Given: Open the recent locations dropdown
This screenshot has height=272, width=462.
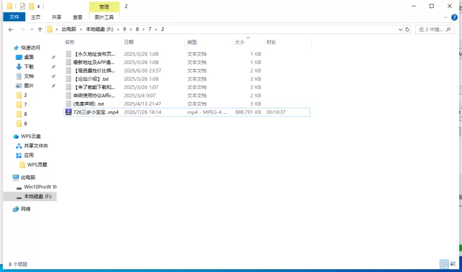Looking at the screenshot, I should click(x=32, y=29).
